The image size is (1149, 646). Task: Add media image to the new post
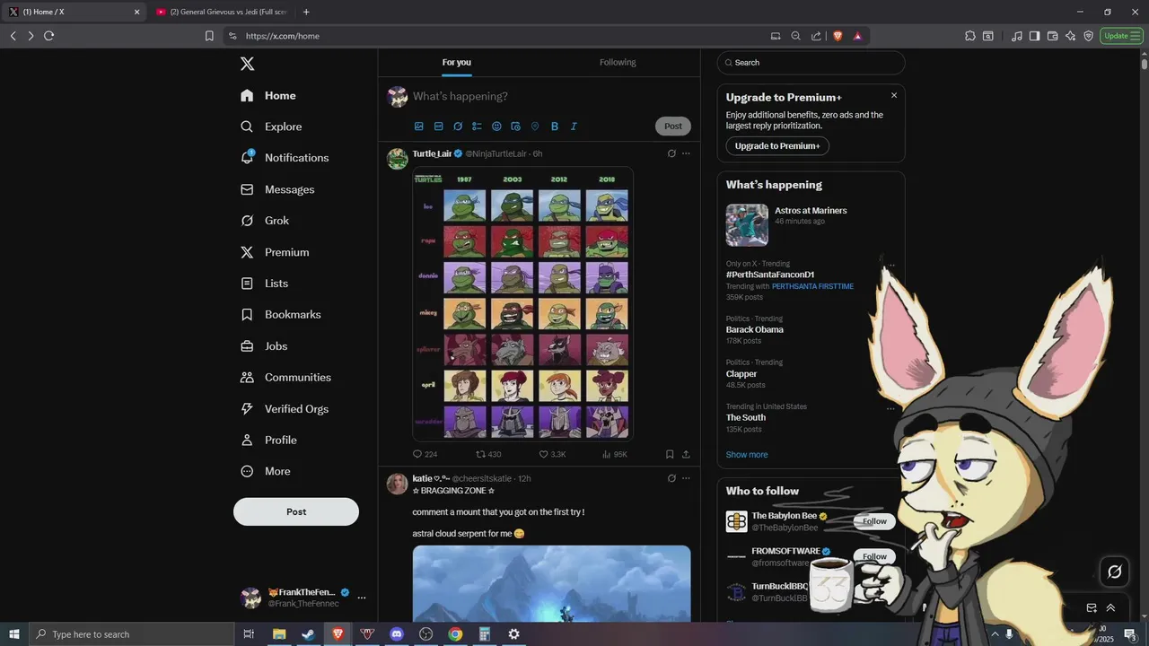(419, 127)
